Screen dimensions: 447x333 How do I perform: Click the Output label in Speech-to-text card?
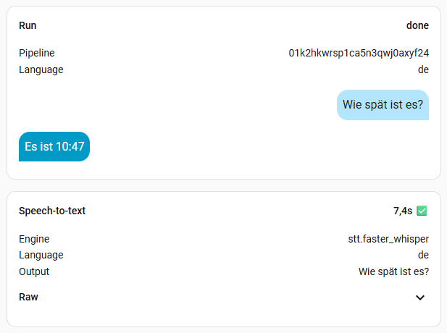click(x=34, y=271)
